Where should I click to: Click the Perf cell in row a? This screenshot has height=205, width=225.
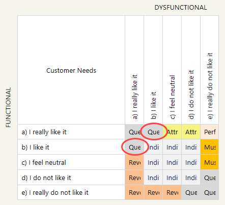[x=210, y=132]
